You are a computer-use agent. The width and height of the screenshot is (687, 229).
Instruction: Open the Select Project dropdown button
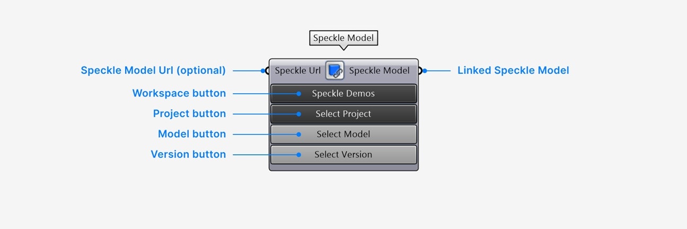coord(343,114)
